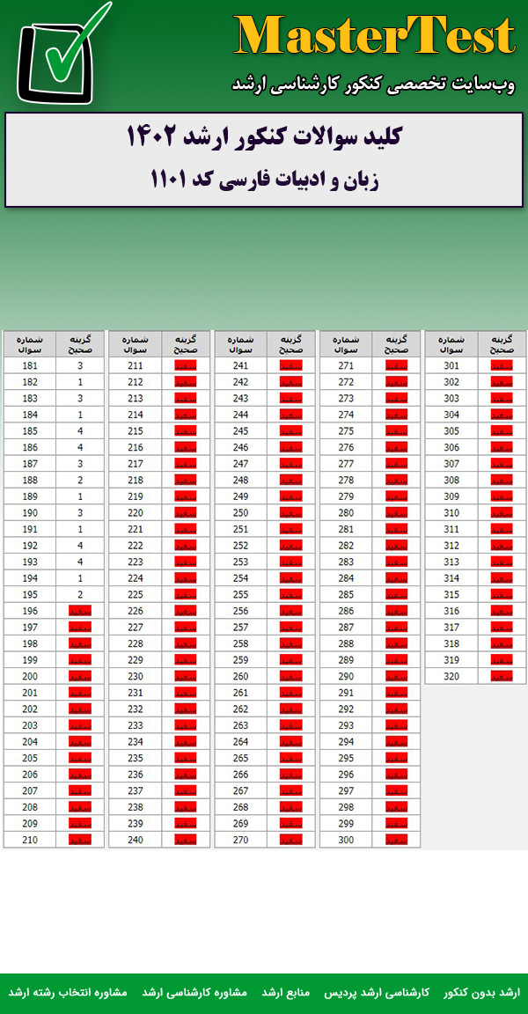
Task: Click the شماره سوال header above question 301
Action: (x=451, y=343)
